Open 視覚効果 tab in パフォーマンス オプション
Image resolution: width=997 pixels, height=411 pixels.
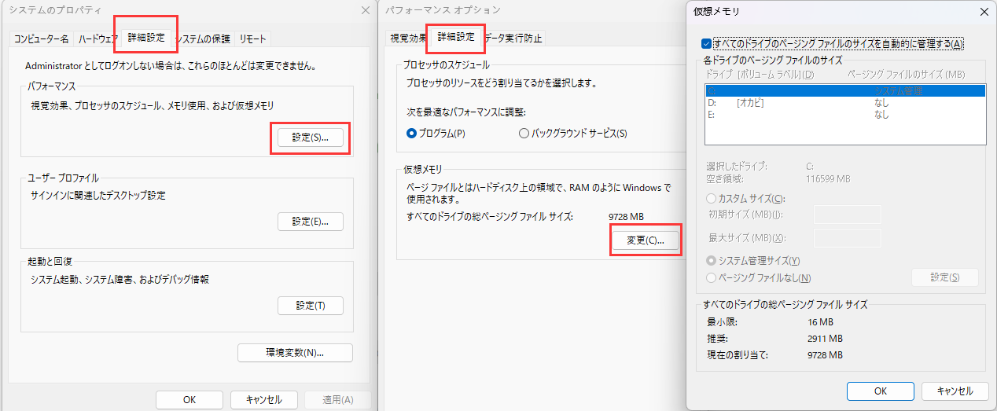[x=408, y=39]
